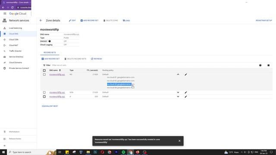Open Private Service Connect from sidebar
This screenshot has width=276, height=155.
point(19,68)
